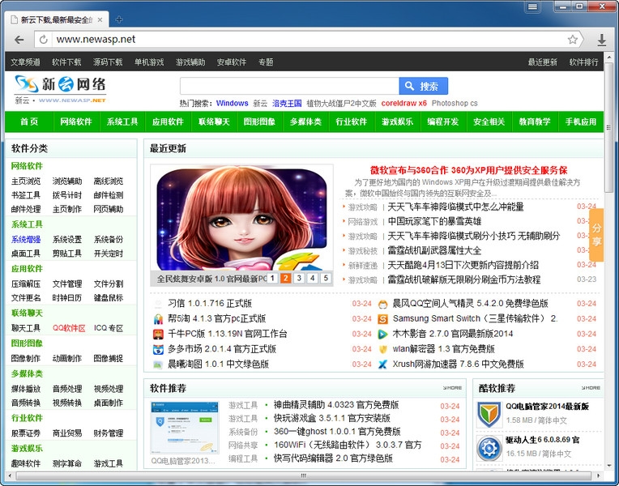The image size is (619, 486).
Task: Open a new tab with plus button
Action: pos(119,19)
